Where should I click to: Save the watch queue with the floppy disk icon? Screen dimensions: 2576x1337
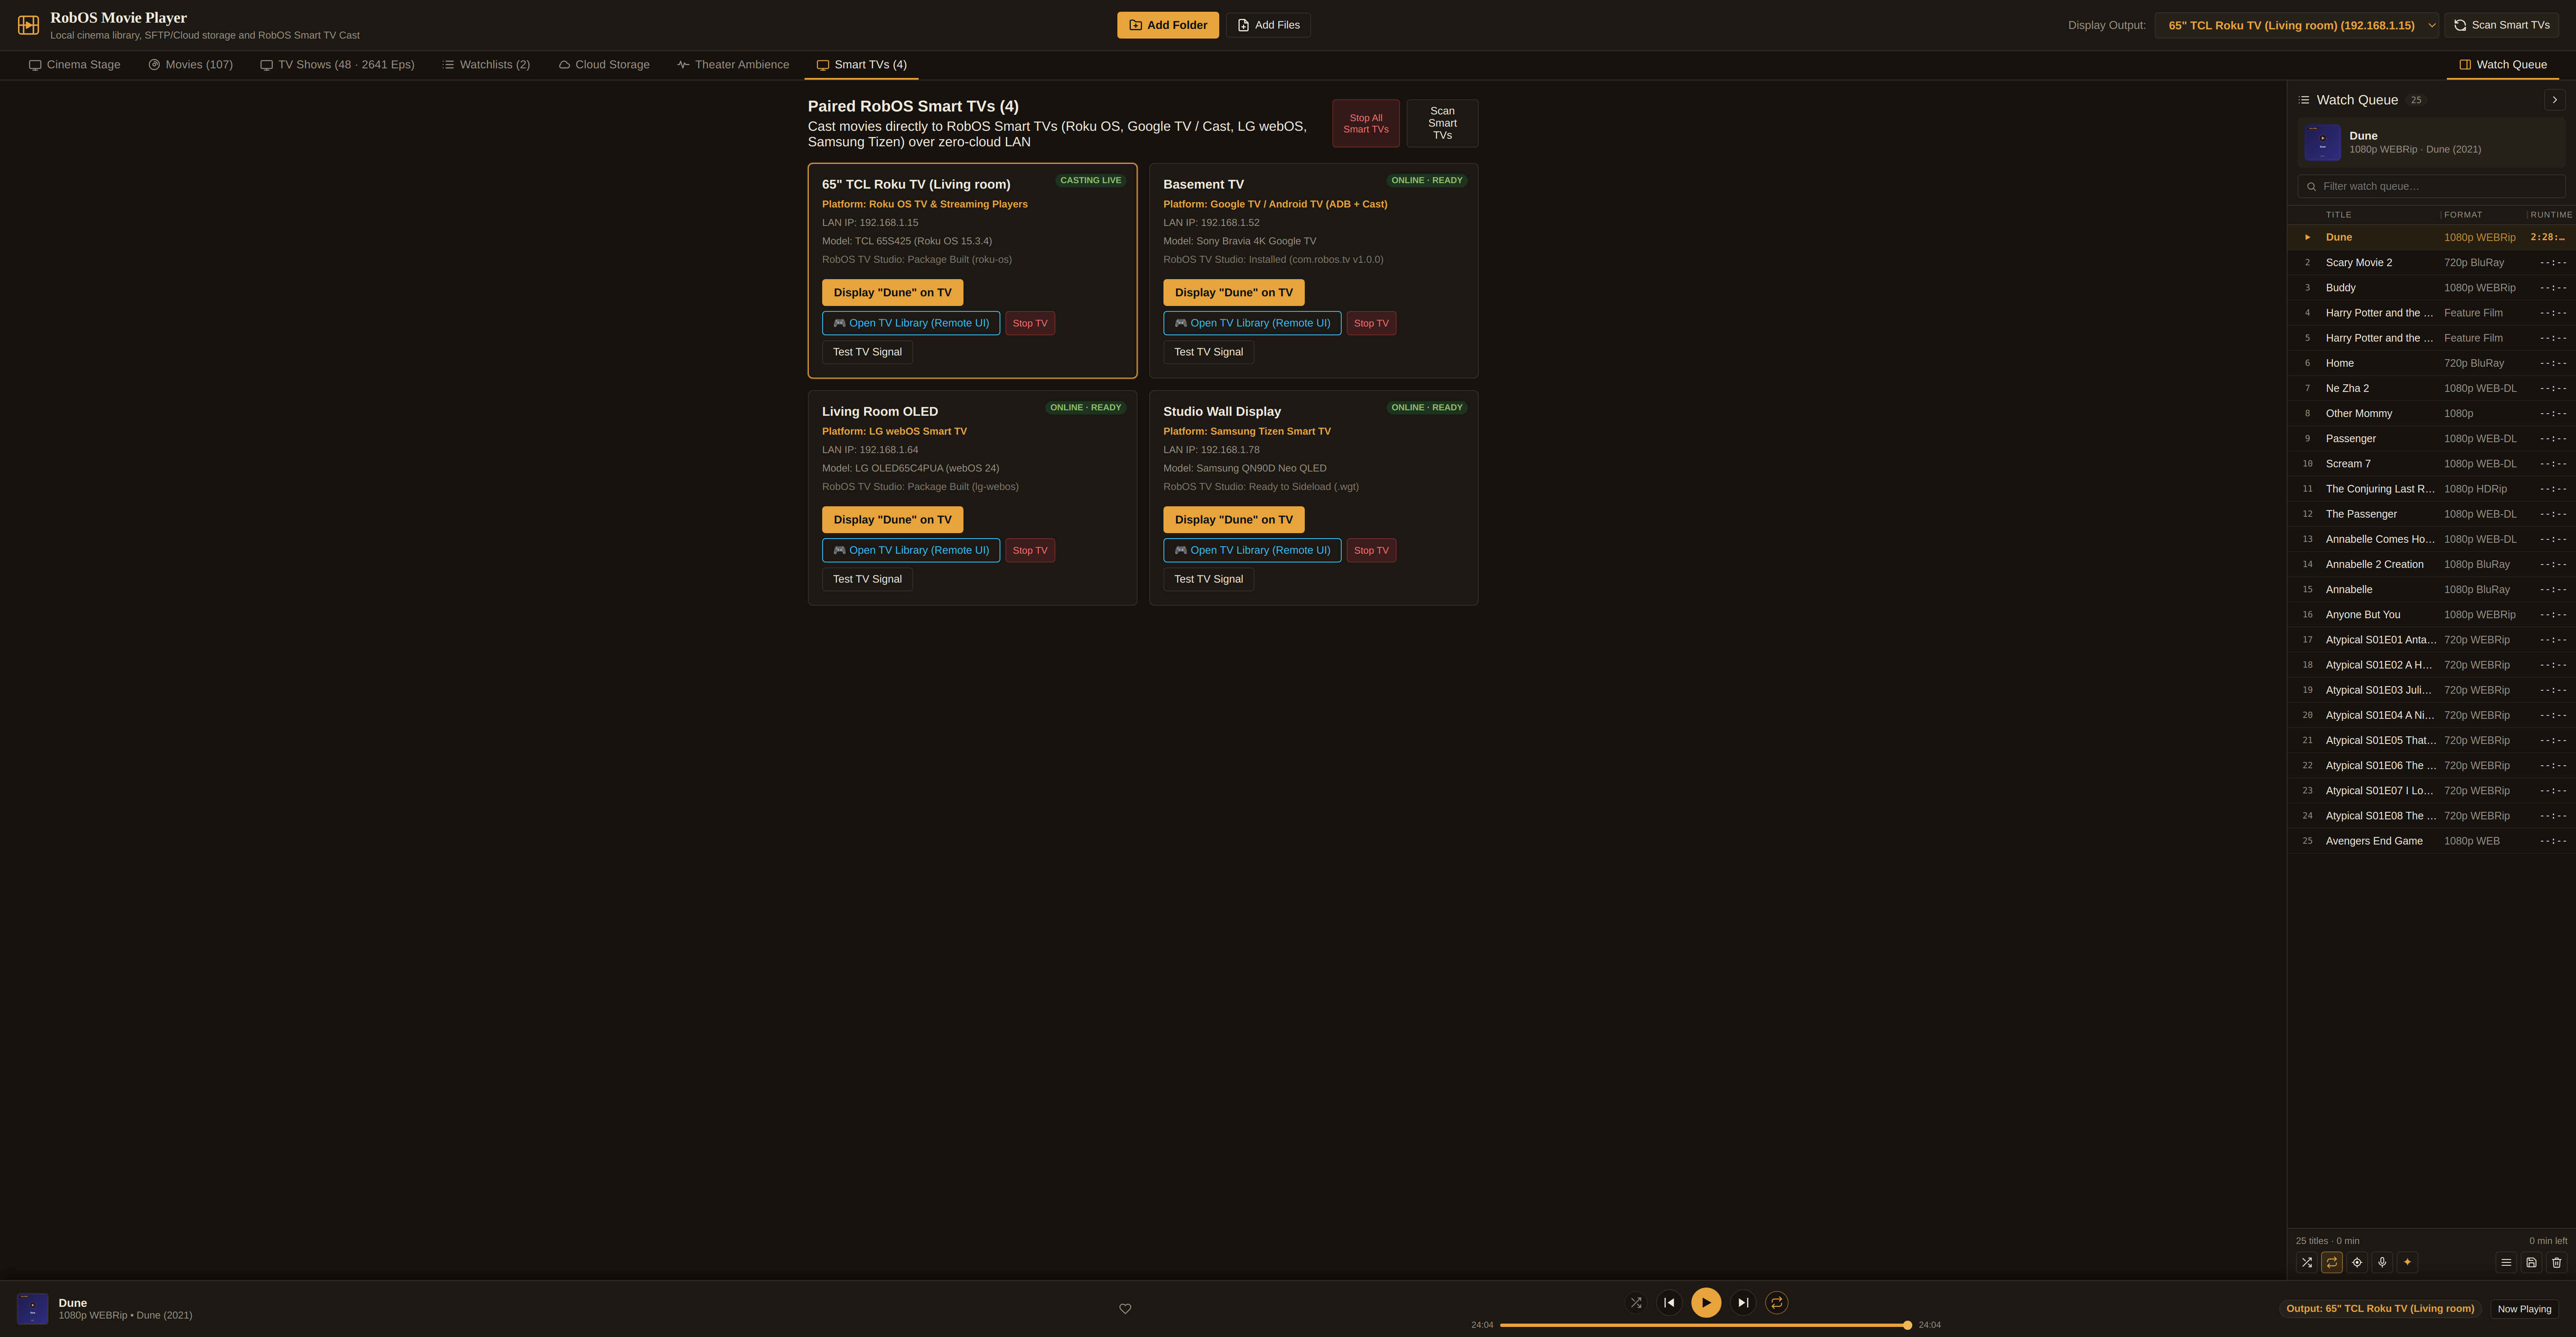click(x=2531, y=1262)
